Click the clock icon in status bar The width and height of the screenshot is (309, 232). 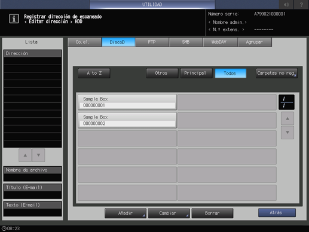coord(4,228)
